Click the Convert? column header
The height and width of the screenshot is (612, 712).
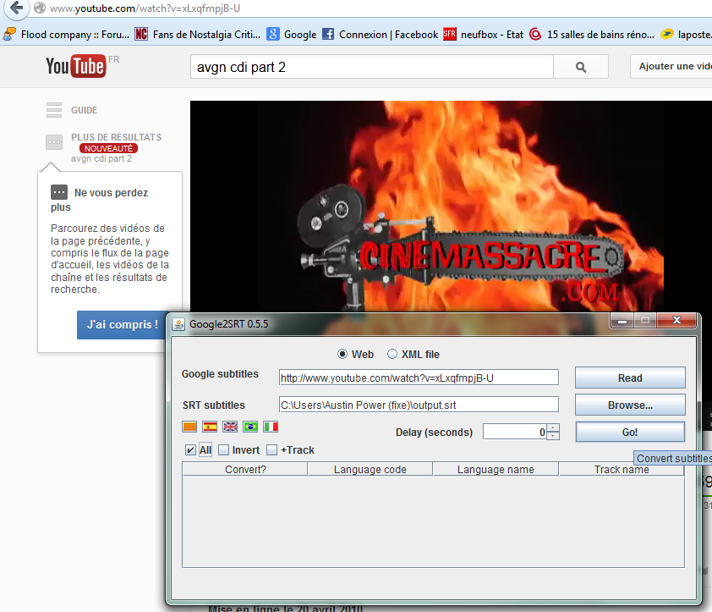coord(245,469)
